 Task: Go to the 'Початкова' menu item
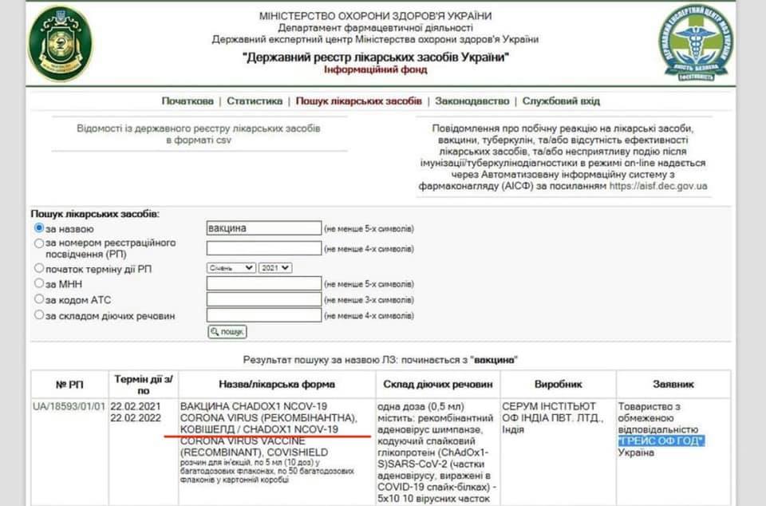coord(188,101)
